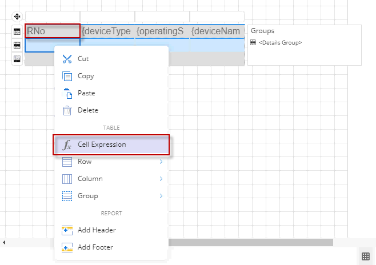Viewport: 376px width, 265px height.
Task: Select the {deviceType header cell
Action: coord(107,31)
